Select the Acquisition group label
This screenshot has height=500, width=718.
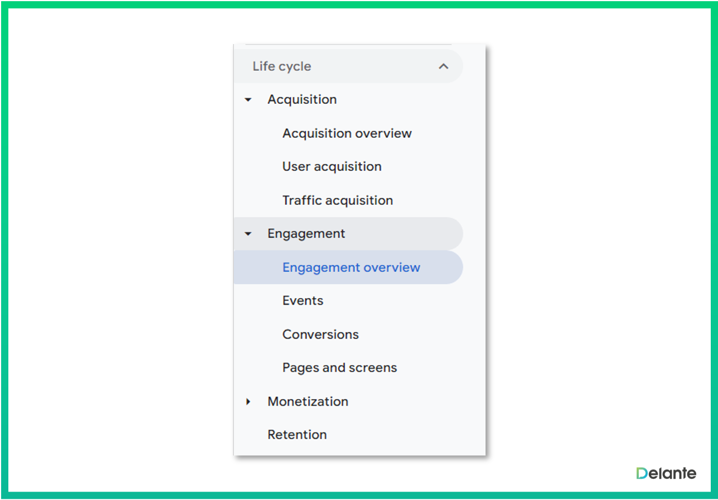302,99
